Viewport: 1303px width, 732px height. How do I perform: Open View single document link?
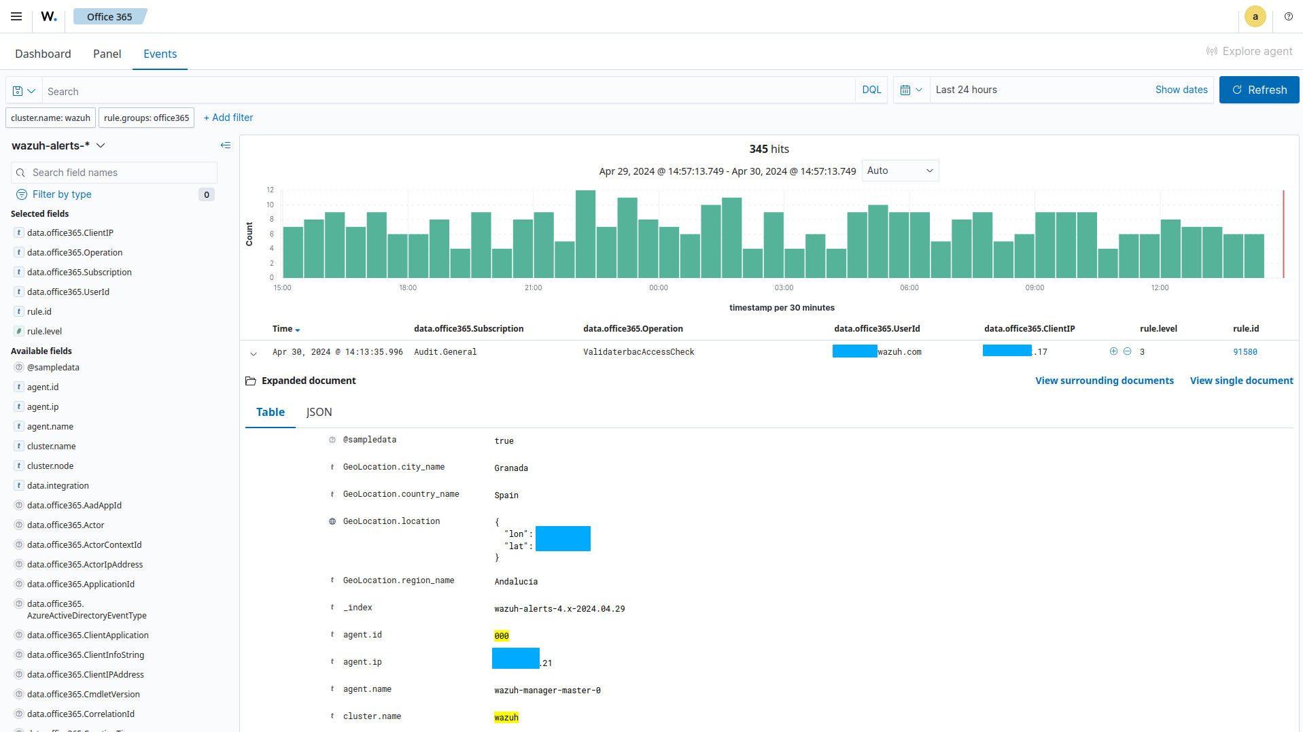1240,381
